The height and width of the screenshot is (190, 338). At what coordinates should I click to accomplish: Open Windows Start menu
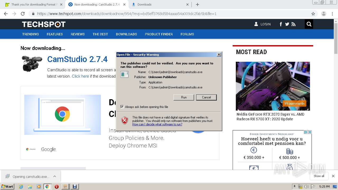tap(7, 187)
